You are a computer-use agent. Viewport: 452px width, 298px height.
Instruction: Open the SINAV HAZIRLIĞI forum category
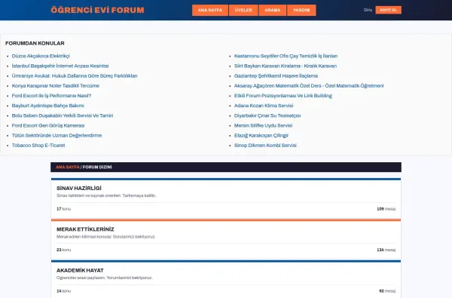[78, 189]
